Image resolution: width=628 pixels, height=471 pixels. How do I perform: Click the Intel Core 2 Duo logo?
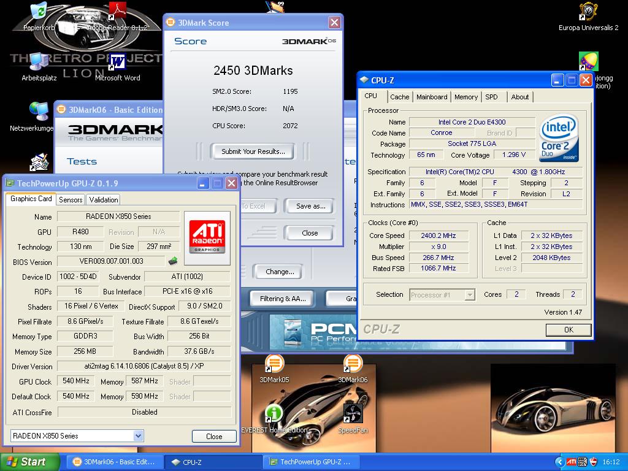pos(559,139)
